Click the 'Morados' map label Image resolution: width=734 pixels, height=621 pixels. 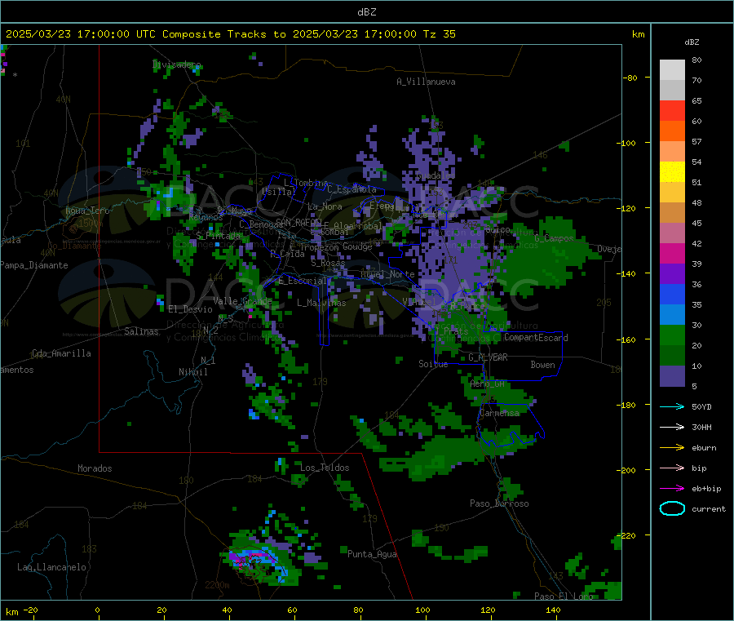tap(95, 468)
